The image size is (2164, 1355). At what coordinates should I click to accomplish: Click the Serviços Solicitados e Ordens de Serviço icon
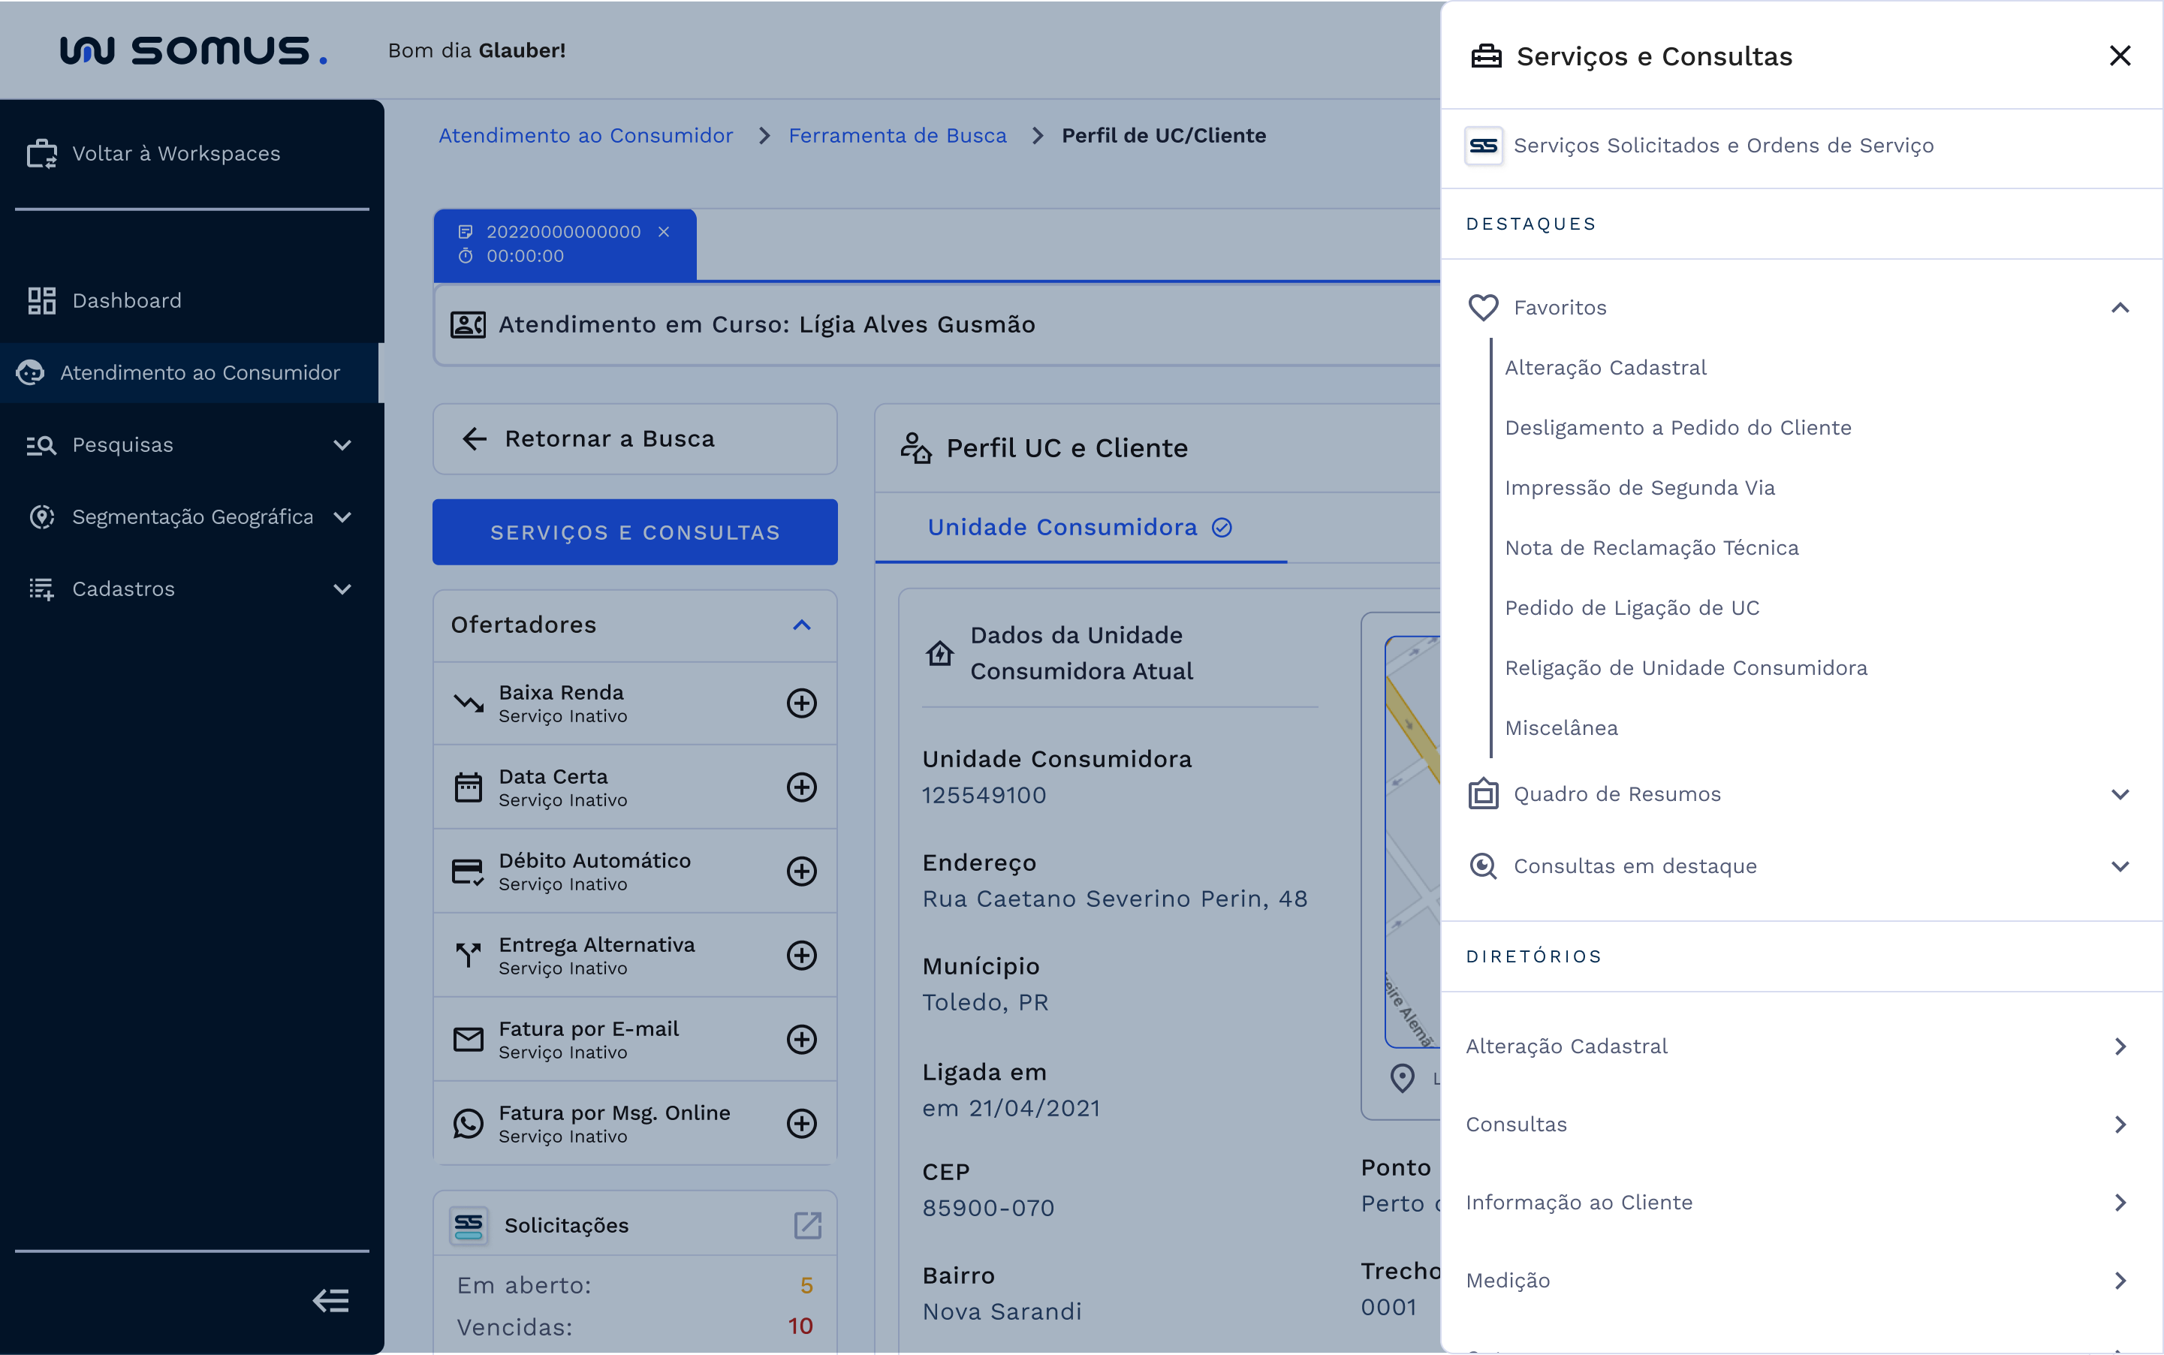(1483, 145)
